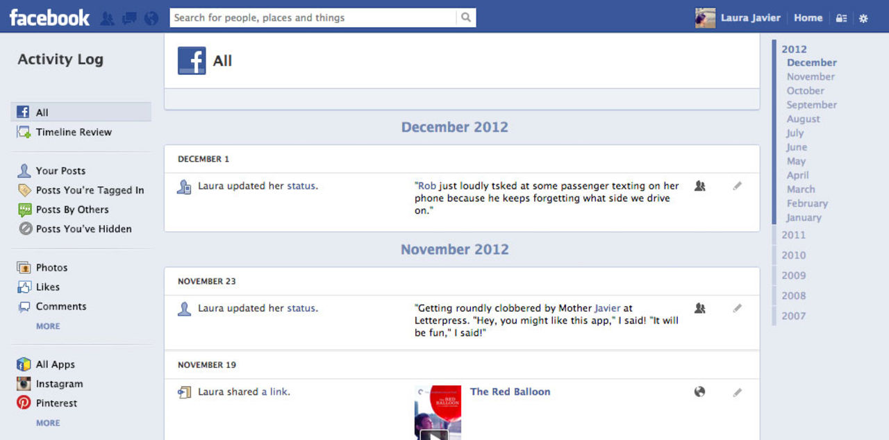Open The Red Balloon title link
Viewport: 889px width, 440px height.
pos(510,392)
